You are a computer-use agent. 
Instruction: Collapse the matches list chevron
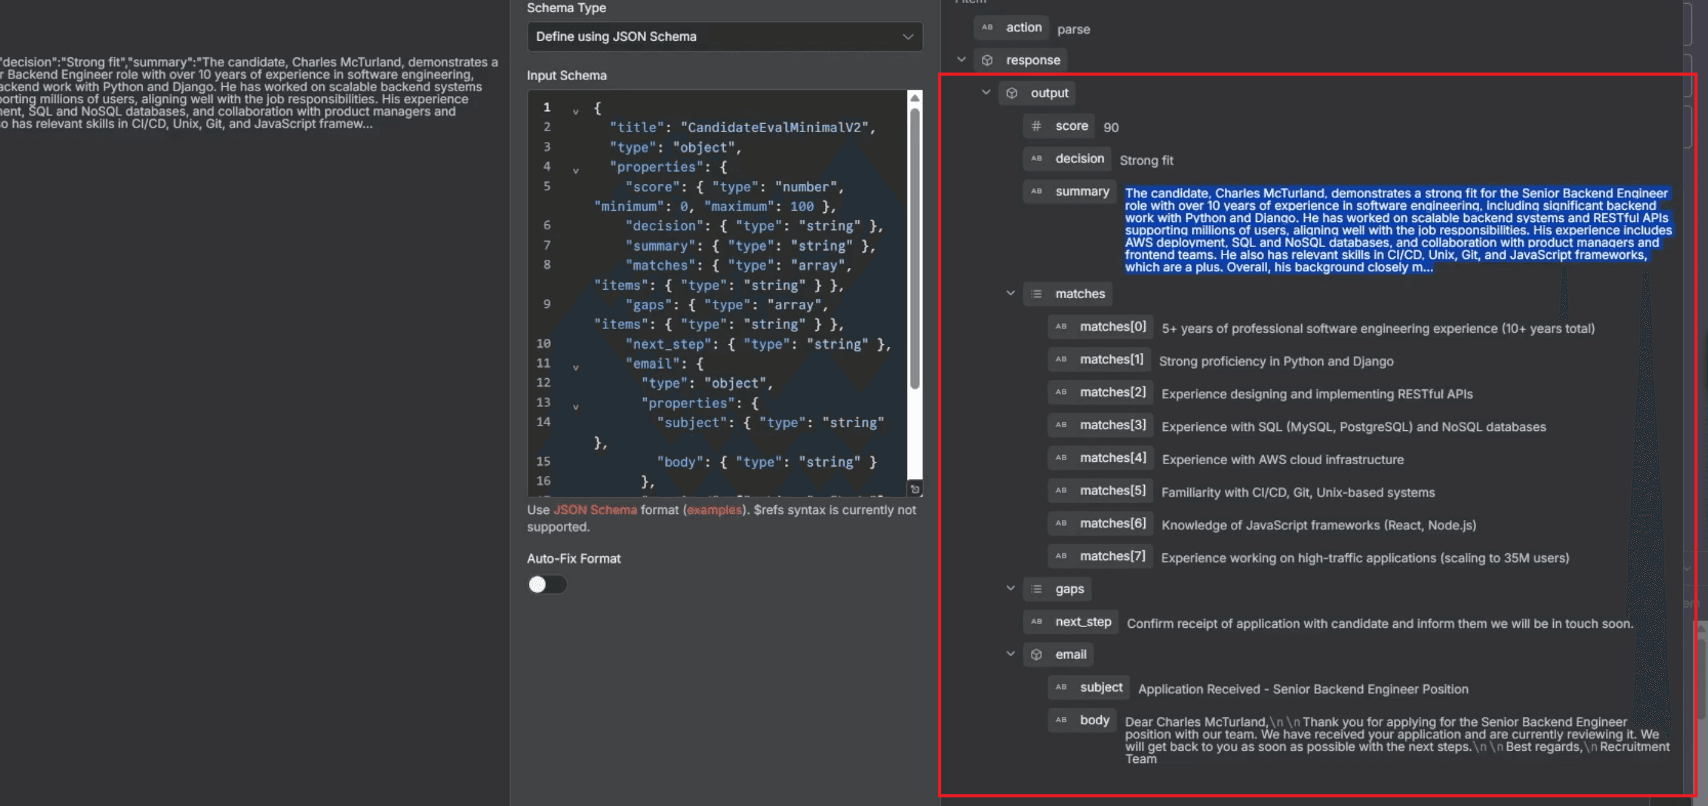[x=1011, y=293]
